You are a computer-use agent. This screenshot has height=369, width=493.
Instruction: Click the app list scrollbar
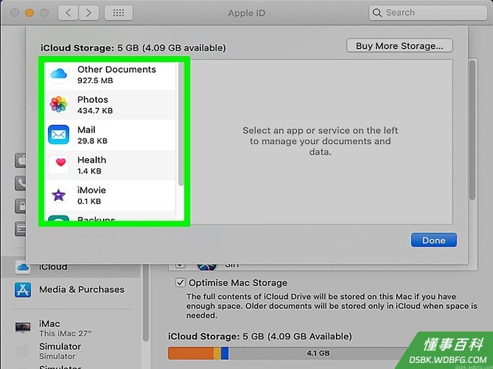[181, 124]
